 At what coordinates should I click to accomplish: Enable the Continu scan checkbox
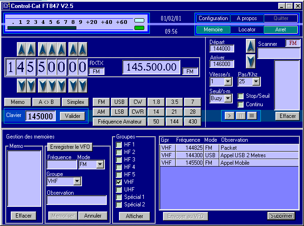coord(241,104)
